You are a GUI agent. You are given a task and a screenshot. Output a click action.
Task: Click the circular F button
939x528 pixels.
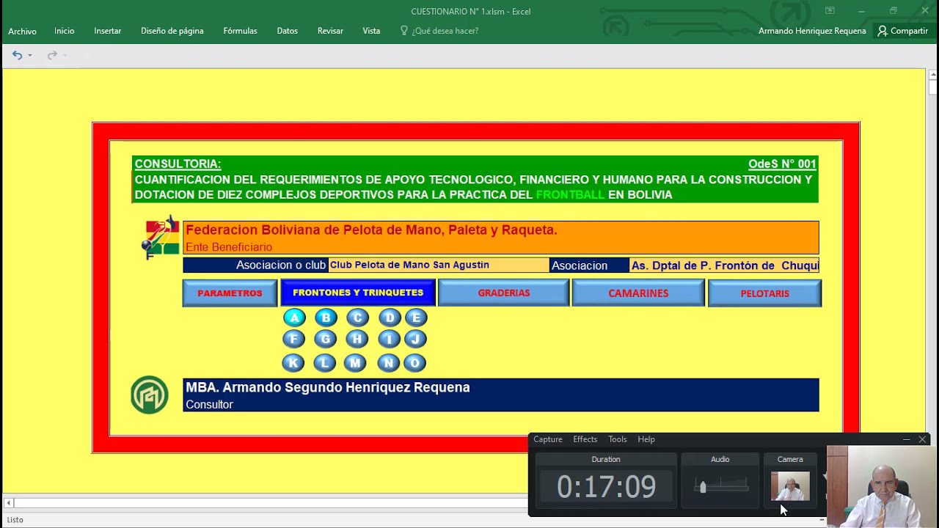(293, 339)
